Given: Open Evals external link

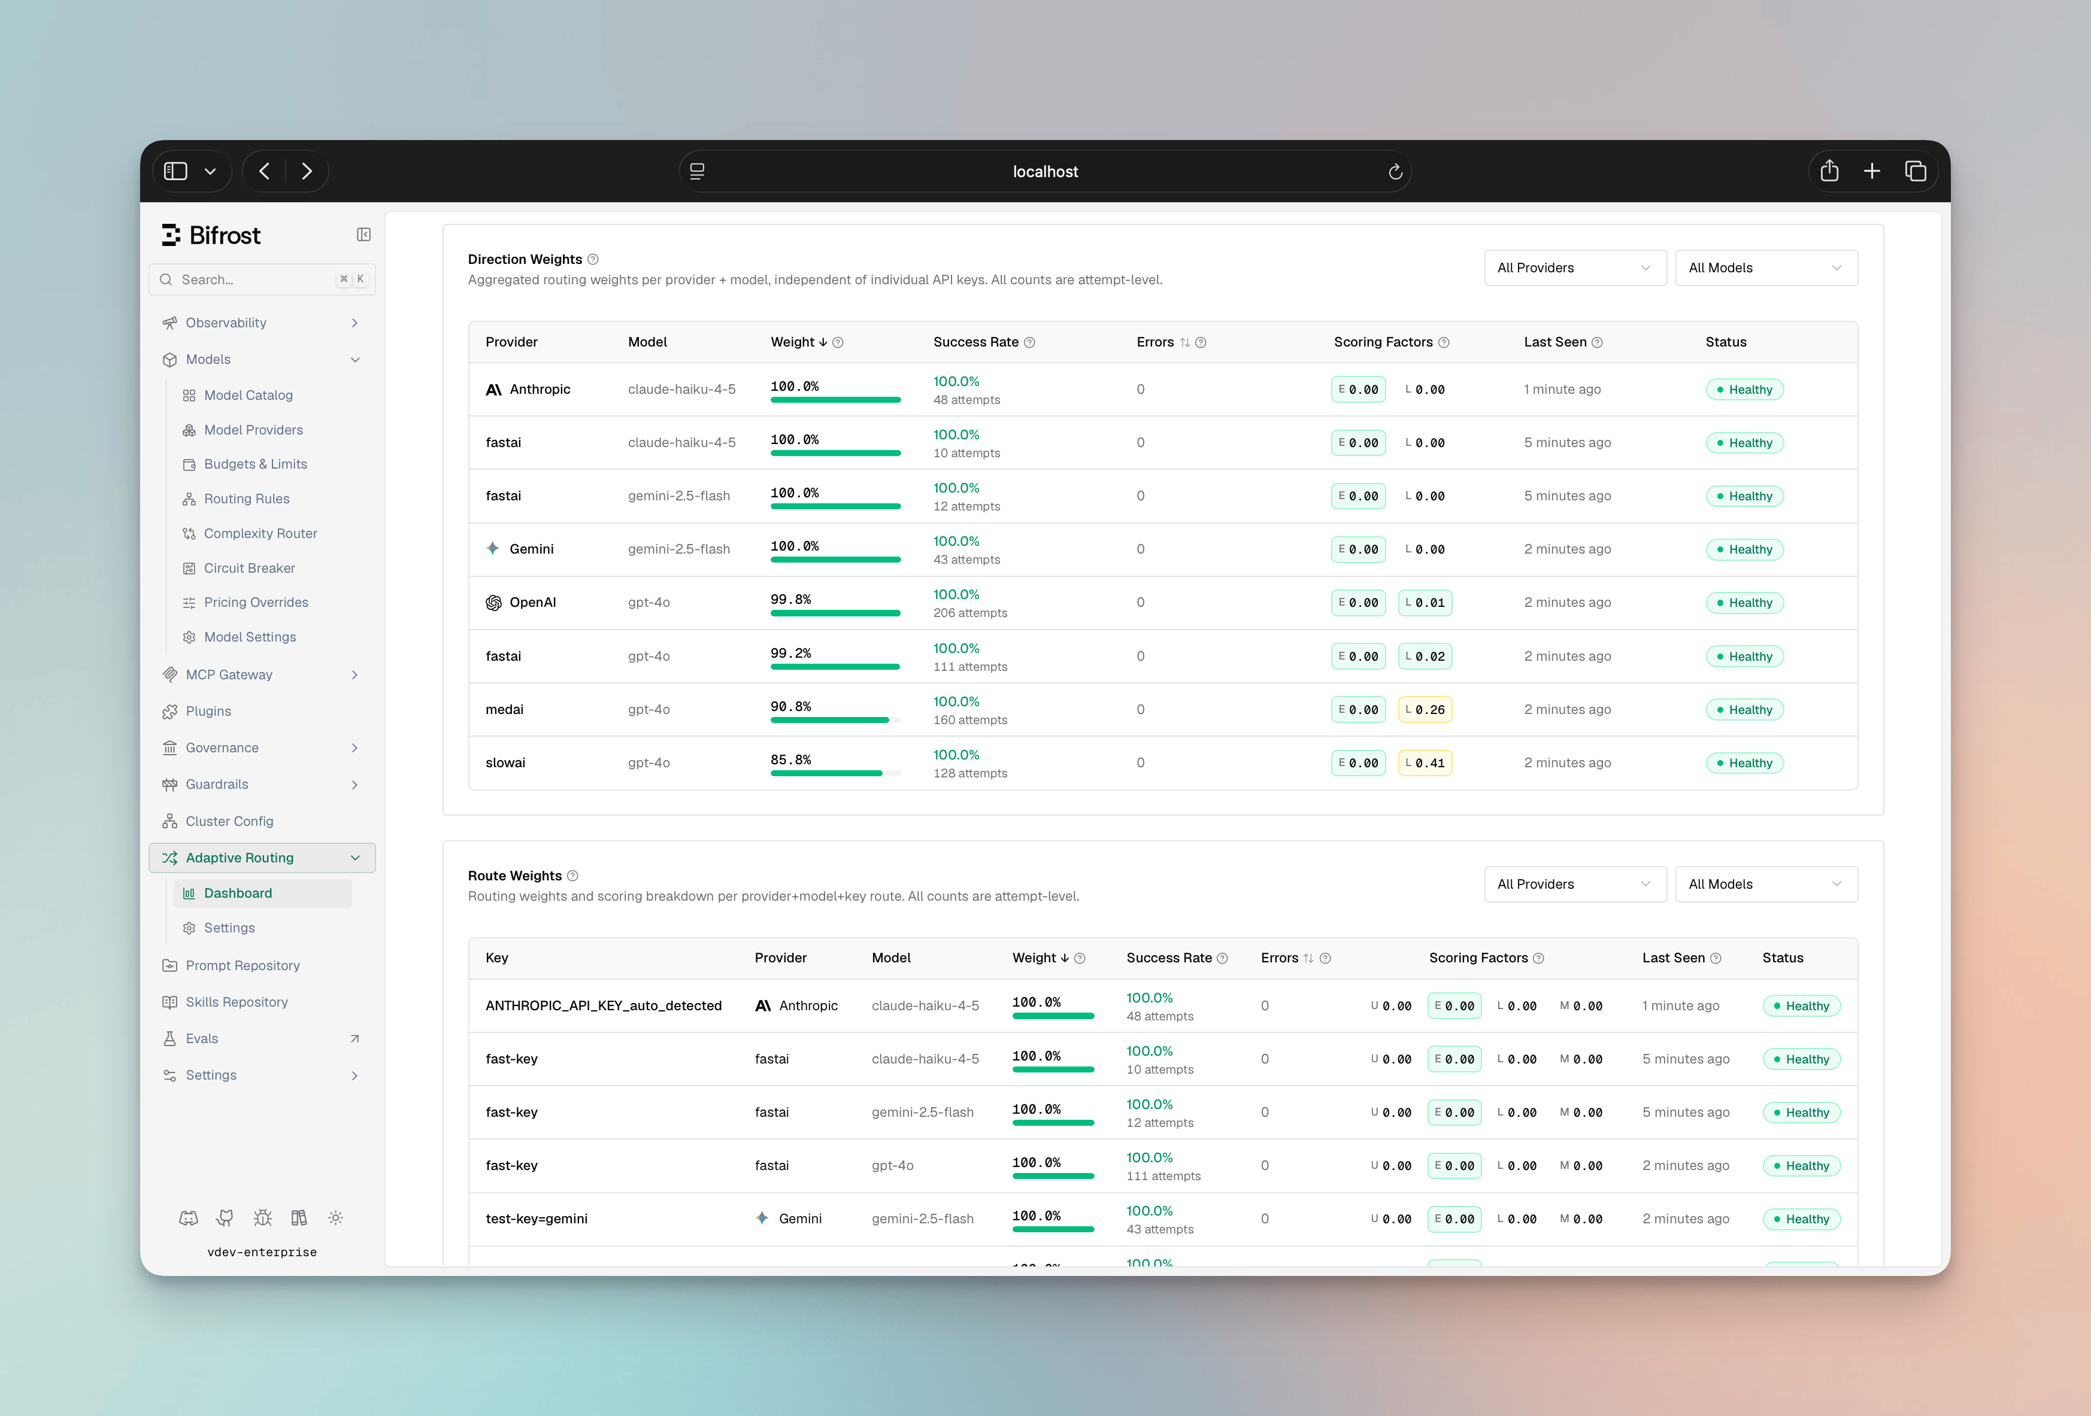Looking at the screenshot, I should tap(262, 1038).
